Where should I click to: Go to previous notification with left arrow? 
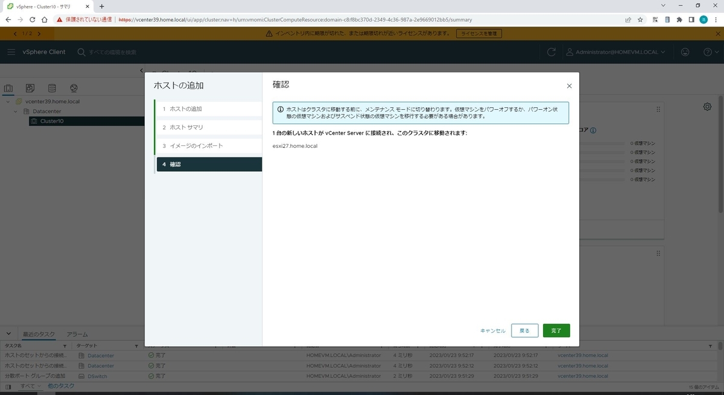pos(15,34)
